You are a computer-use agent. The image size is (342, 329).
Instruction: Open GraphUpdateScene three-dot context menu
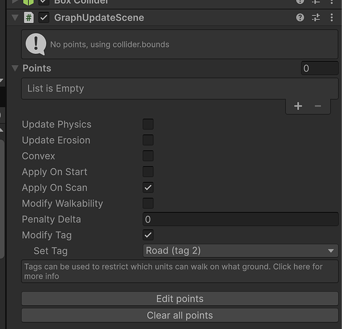[x=331, y=17]
